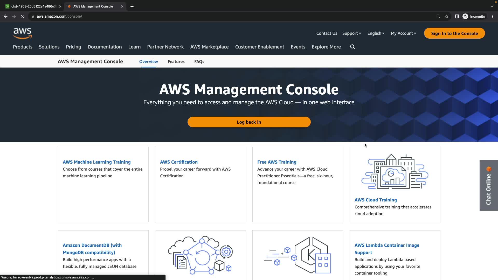498x280 pixels.
Task: Click the AWS logo
Action: coord(23,33)
